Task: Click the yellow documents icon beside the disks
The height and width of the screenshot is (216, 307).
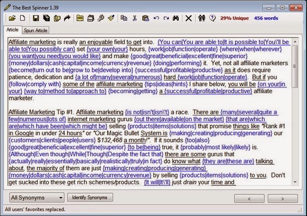Action: [57, 18]
